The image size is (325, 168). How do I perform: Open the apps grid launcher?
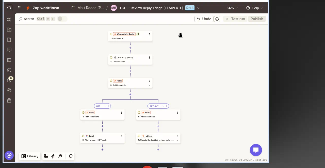[x=20, y=8]
